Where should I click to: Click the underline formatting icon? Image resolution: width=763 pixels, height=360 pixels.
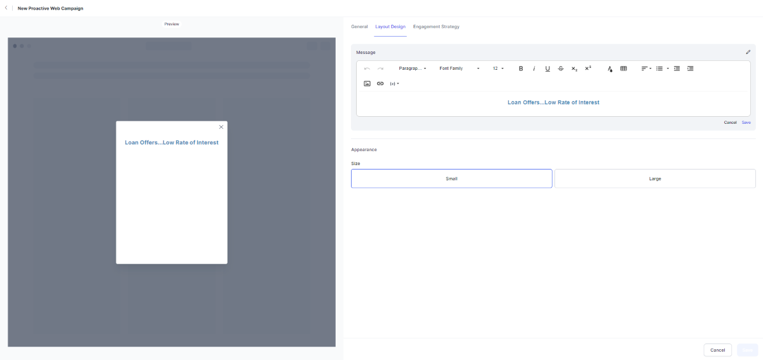[x=547, y=69]
